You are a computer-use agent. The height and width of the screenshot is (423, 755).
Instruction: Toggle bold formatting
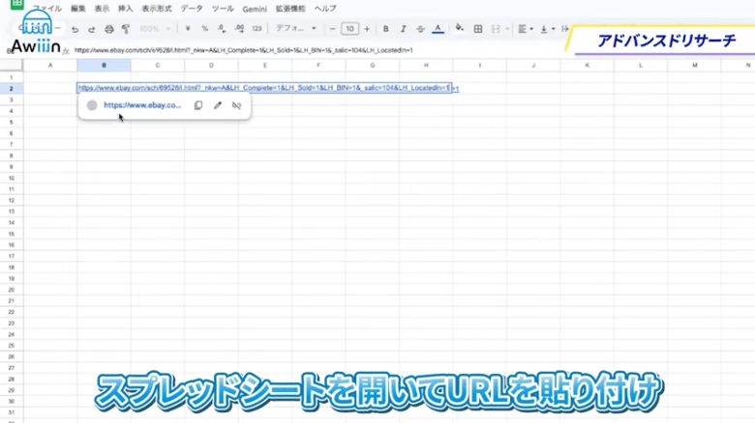[x=385, y=29]
